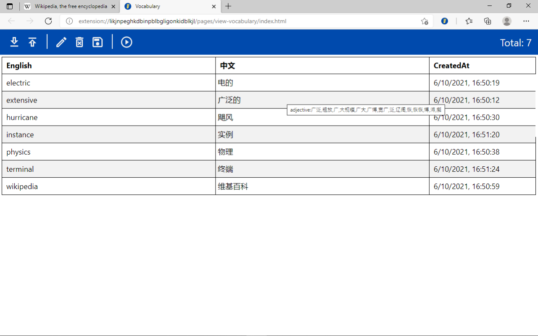Image resolution: width=538 pixels, height=336 pixels.
Task: Click the browser forward arrow
Action: pyautogui.click(x=30, y=21)
